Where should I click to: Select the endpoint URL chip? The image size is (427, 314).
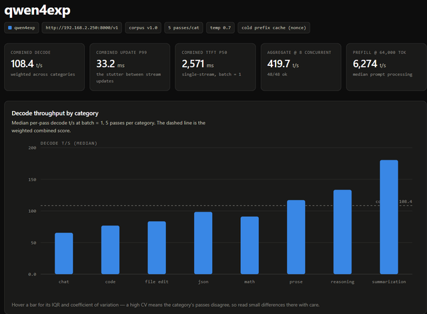pos(81,28)
